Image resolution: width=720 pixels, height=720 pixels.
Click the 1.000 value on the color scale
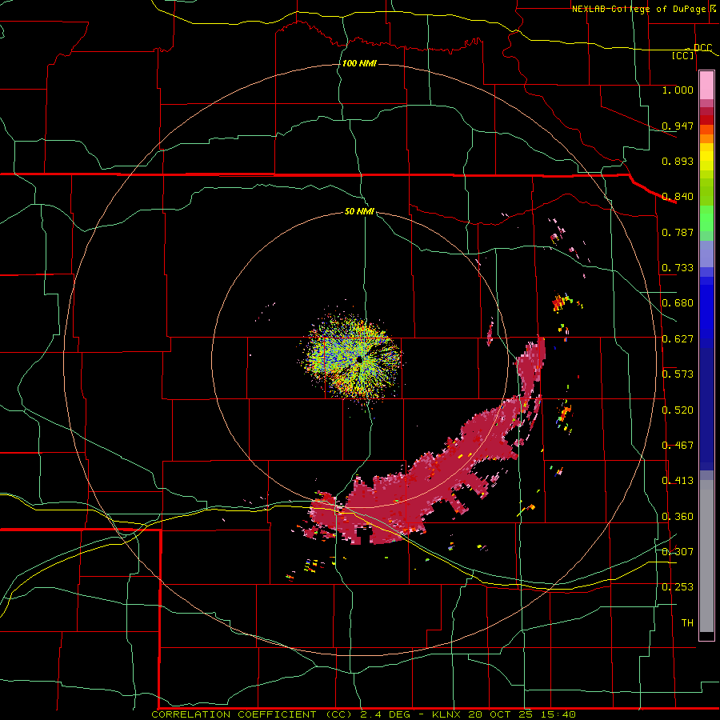[x=678, y=90]
